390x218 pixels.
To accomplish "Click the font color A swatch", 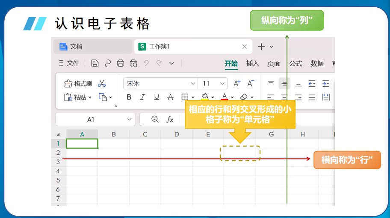I will coord(224,97).
